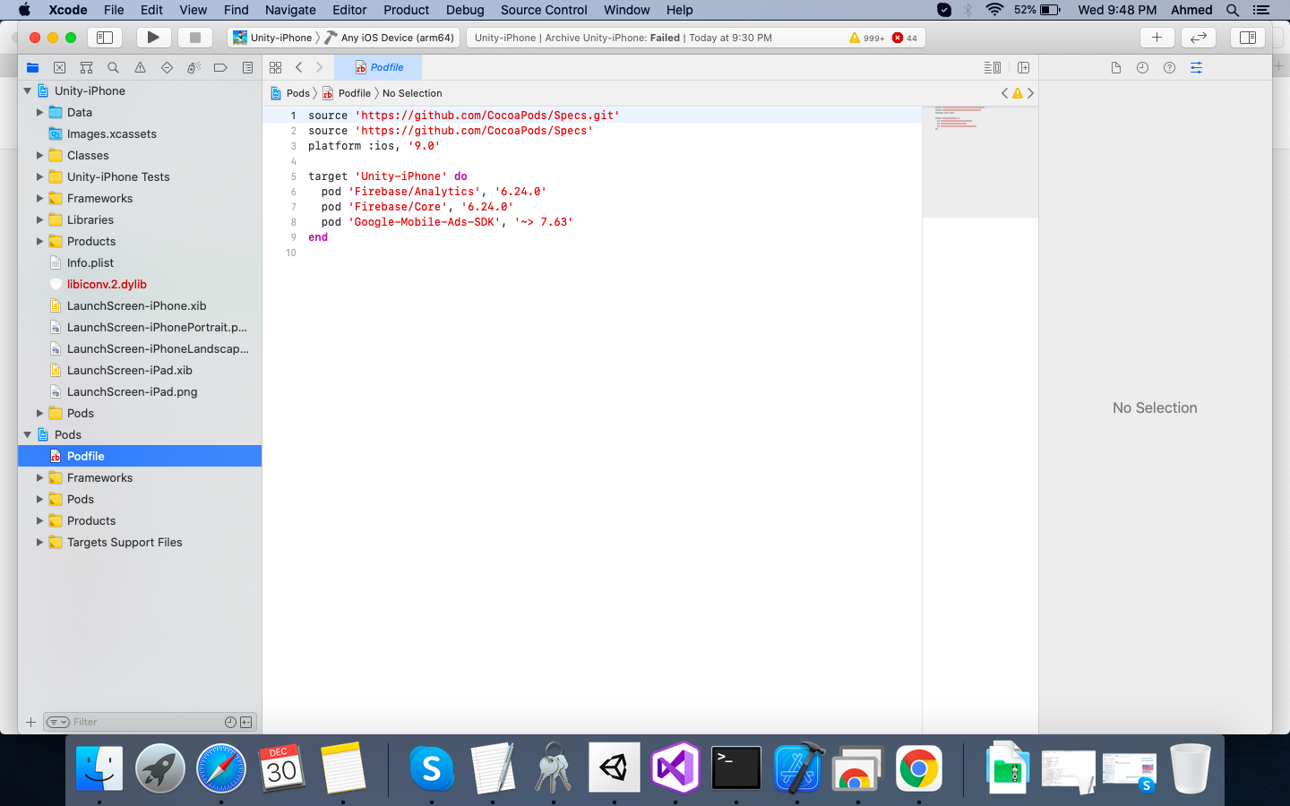Select LaunchScreen-iPhone.xib file
The width and height of the screenshot is (1290, 806).
[136, 305]
